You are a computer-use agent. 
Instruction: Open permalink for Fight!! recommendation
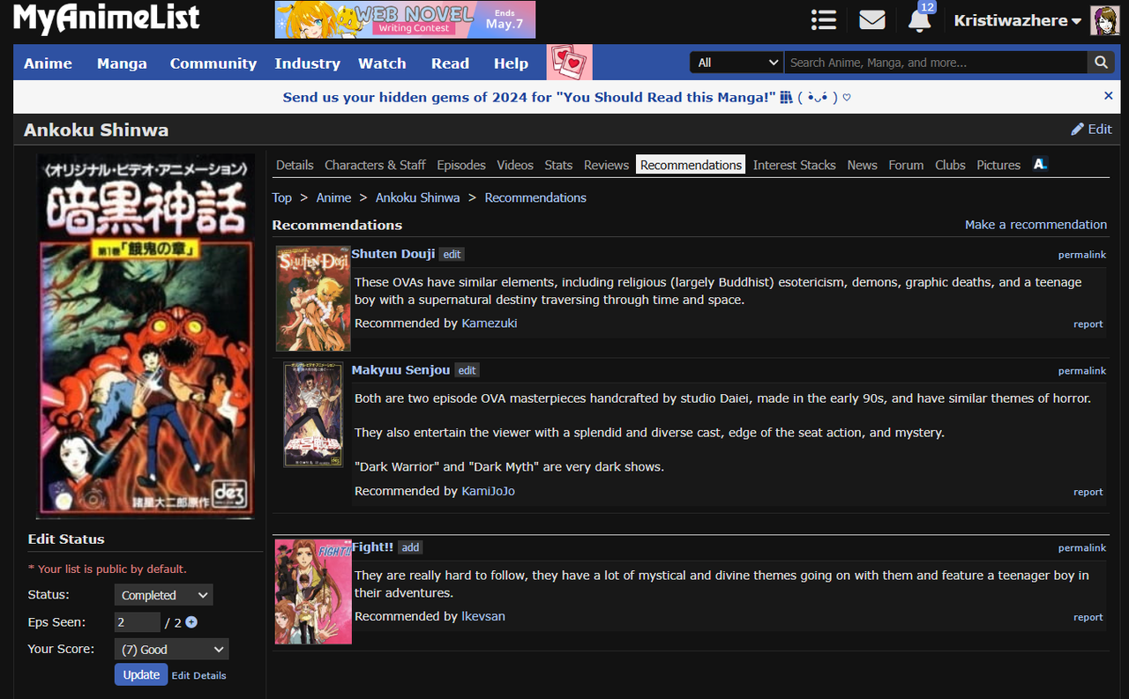pos(1082,548)
